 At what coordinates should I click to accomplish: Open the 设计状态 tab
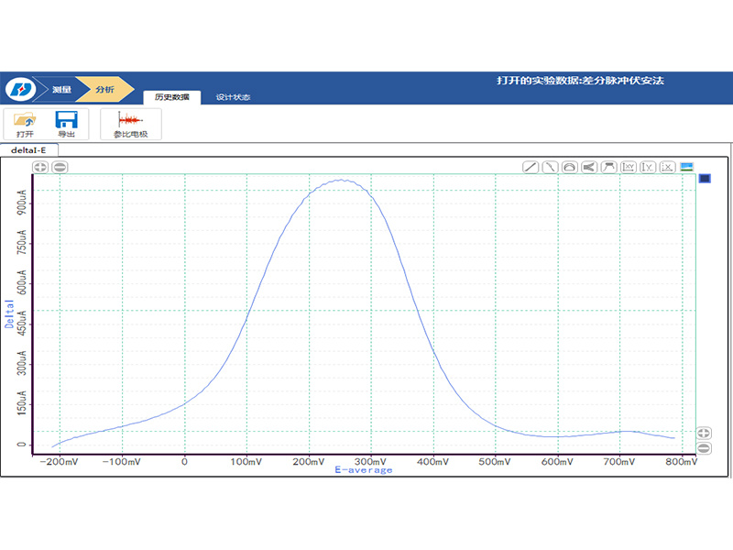[233, 97]
